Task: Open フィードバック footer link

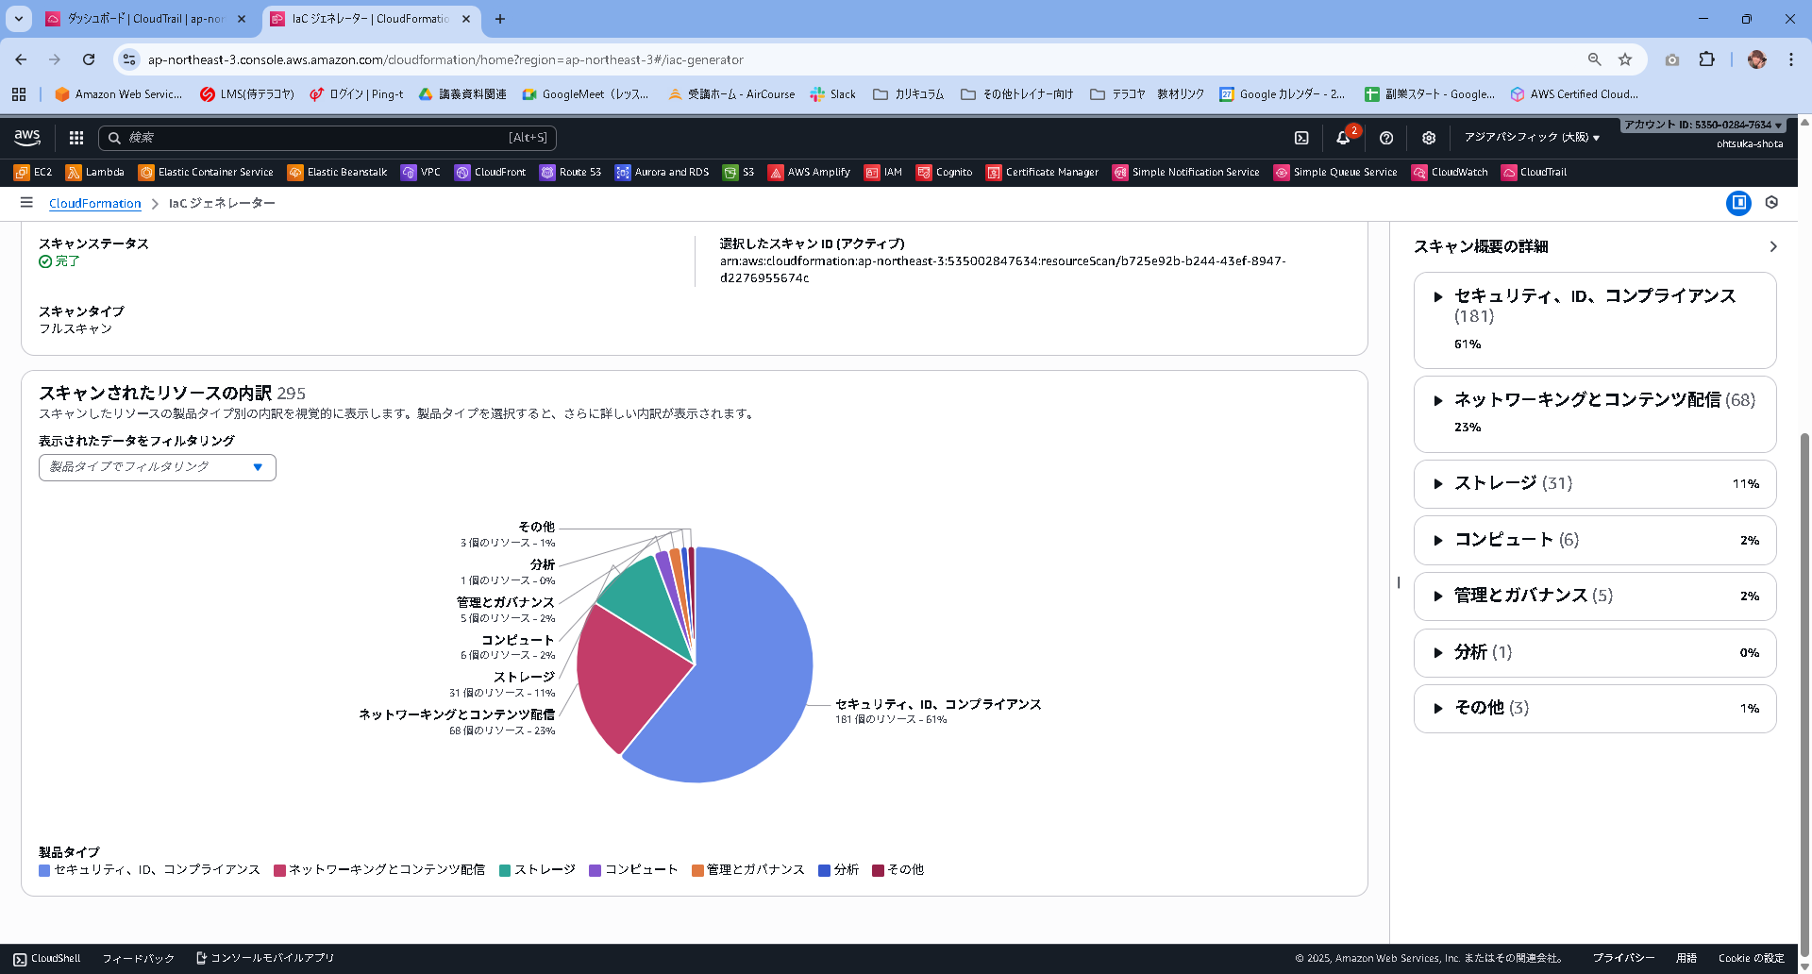Action: 139,958
